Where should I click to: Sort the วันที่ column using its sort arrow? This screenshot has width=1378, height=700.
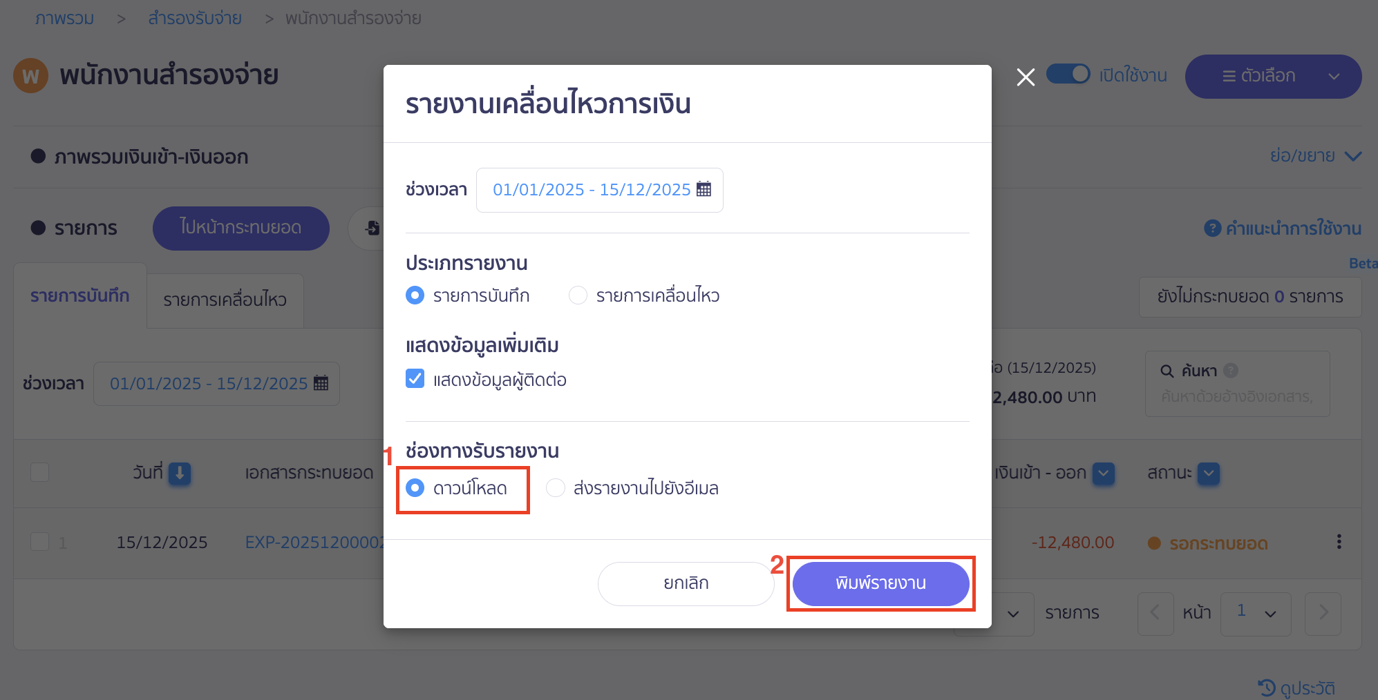pyautogui.click(x=181, y=474)
